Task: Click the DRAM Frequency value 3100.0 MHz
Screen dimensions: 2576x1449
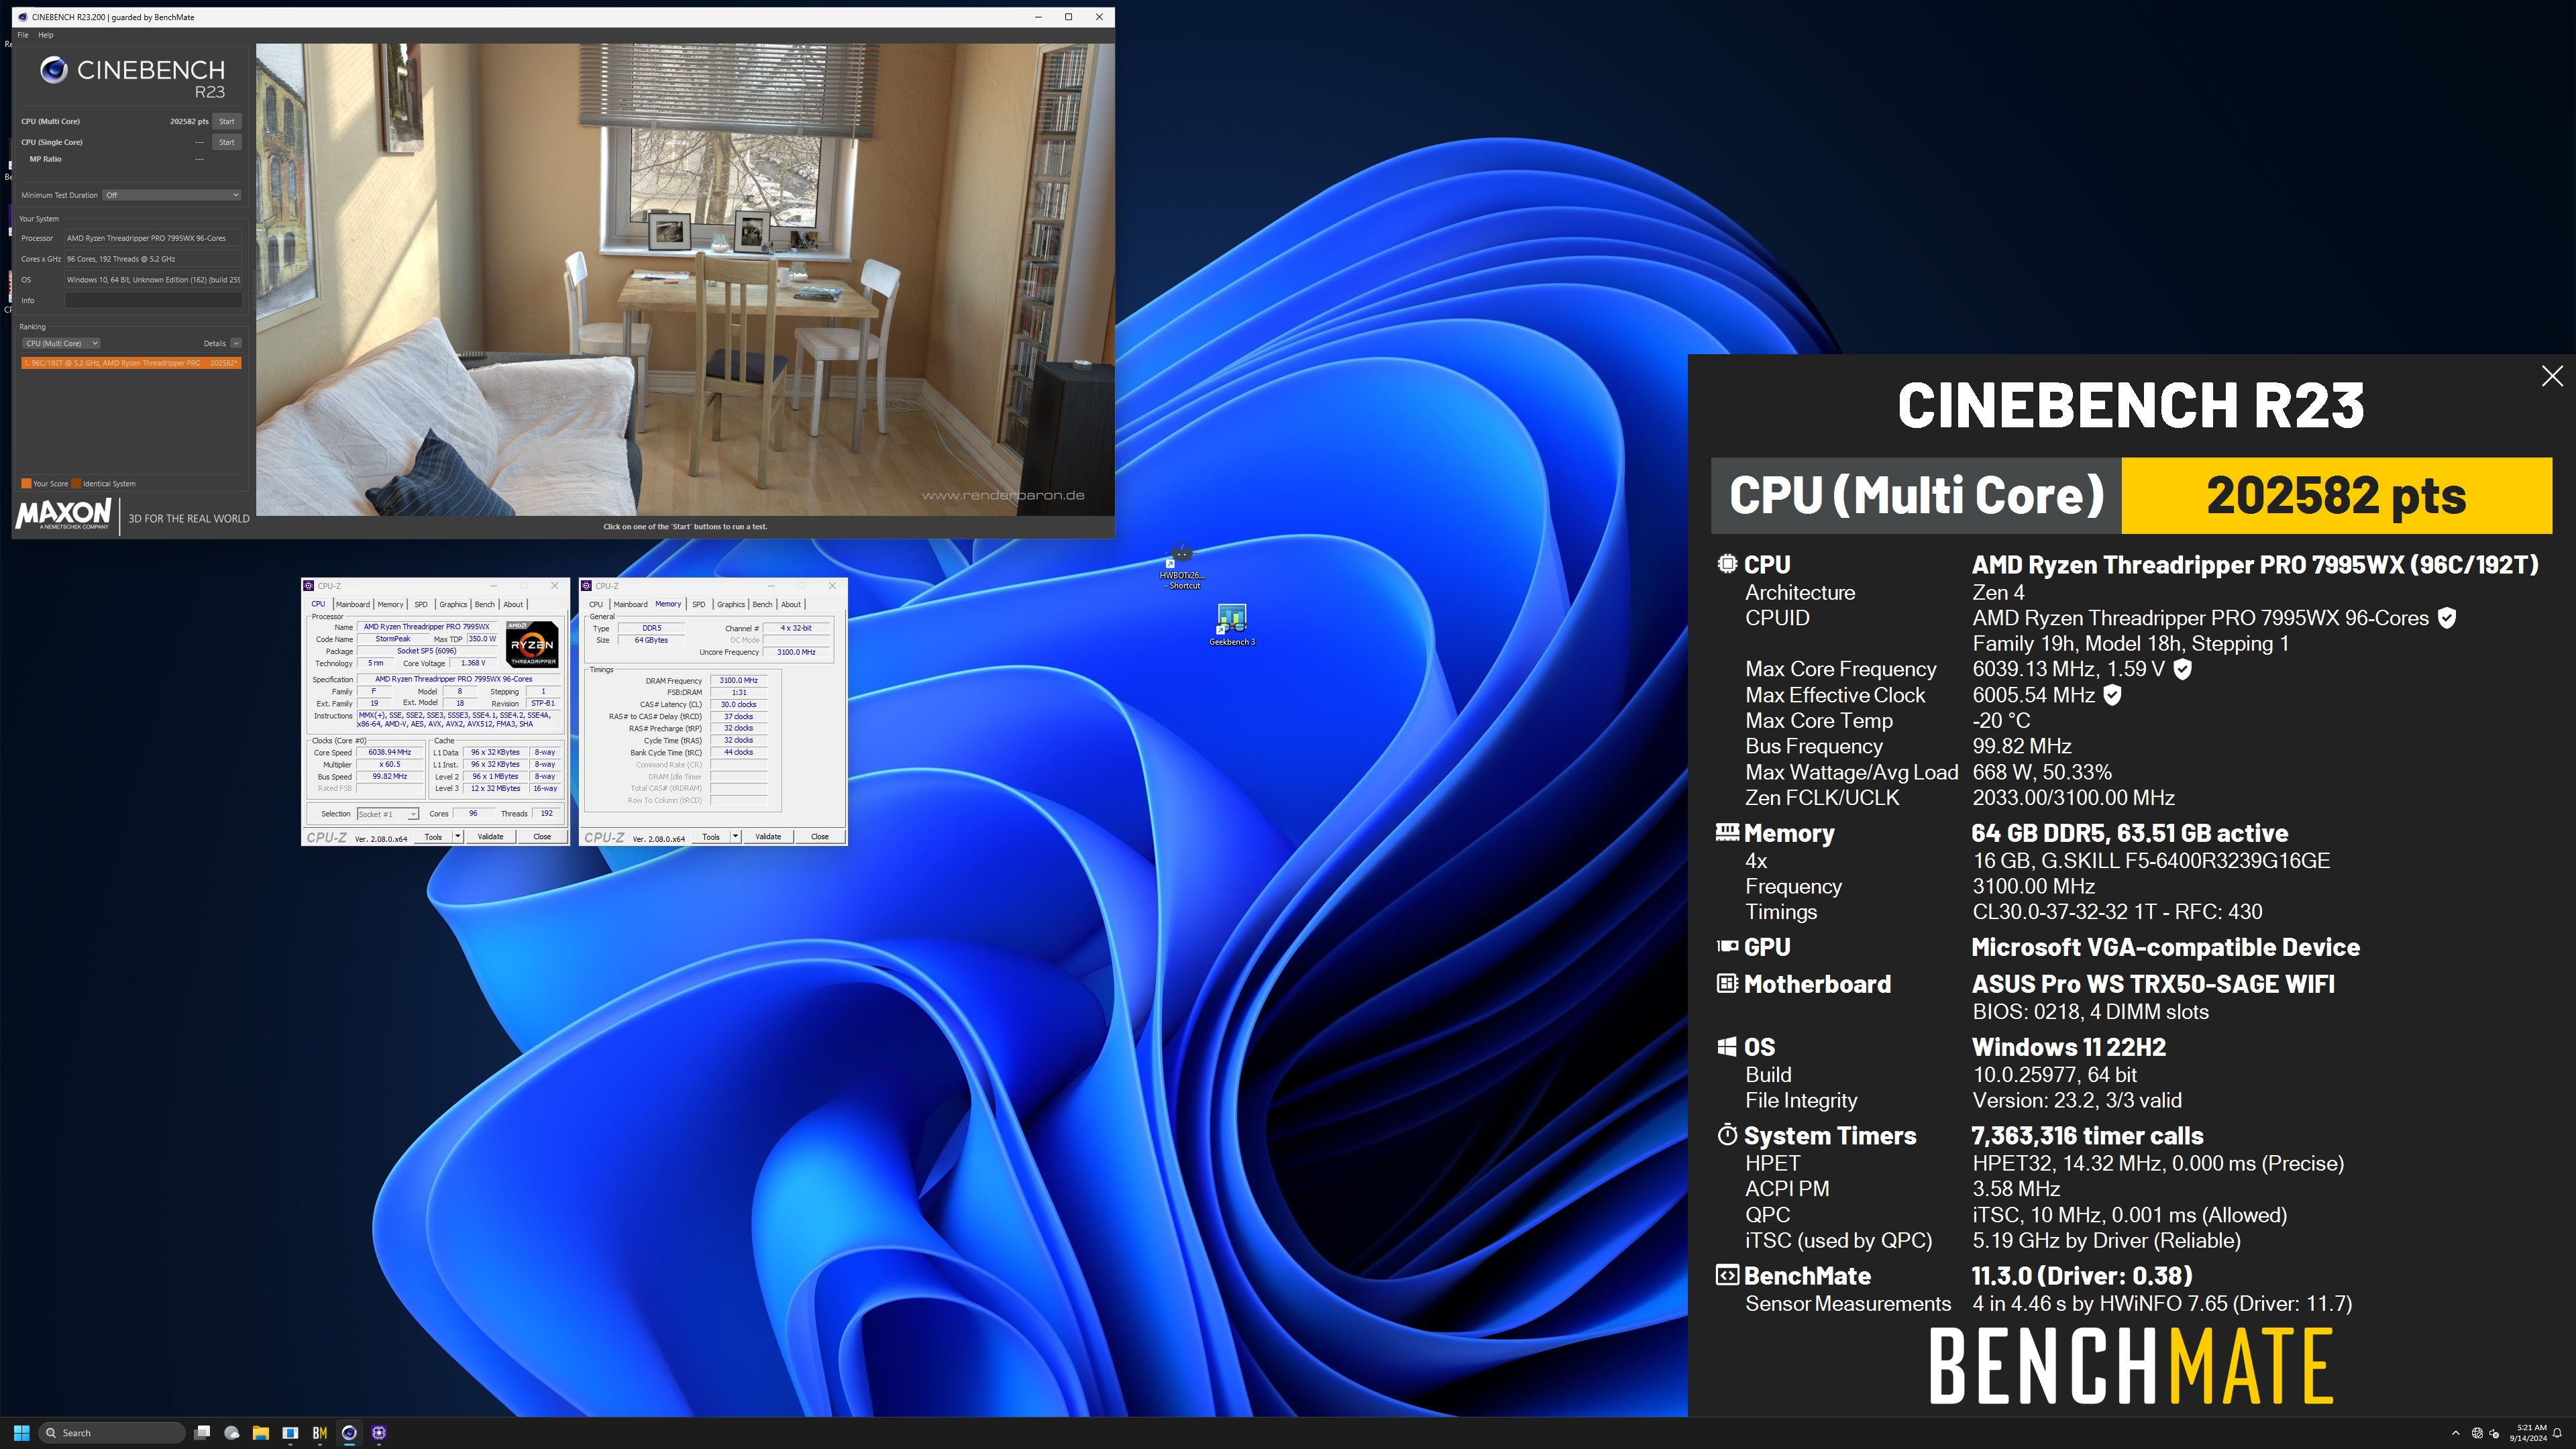Action: click(738, 680)
